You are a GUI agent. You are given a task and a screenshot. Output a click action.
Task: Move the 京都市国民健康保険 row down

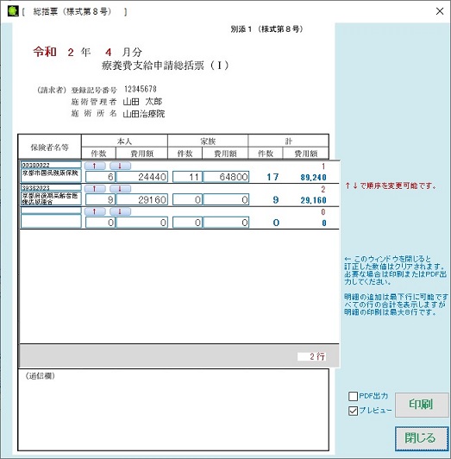120,166
